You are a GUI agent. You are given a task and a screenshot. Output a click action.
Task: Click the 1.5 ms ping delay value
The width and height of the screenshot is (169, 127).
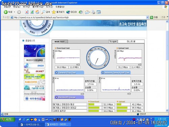pyautogui.click(x=91, y=84)
